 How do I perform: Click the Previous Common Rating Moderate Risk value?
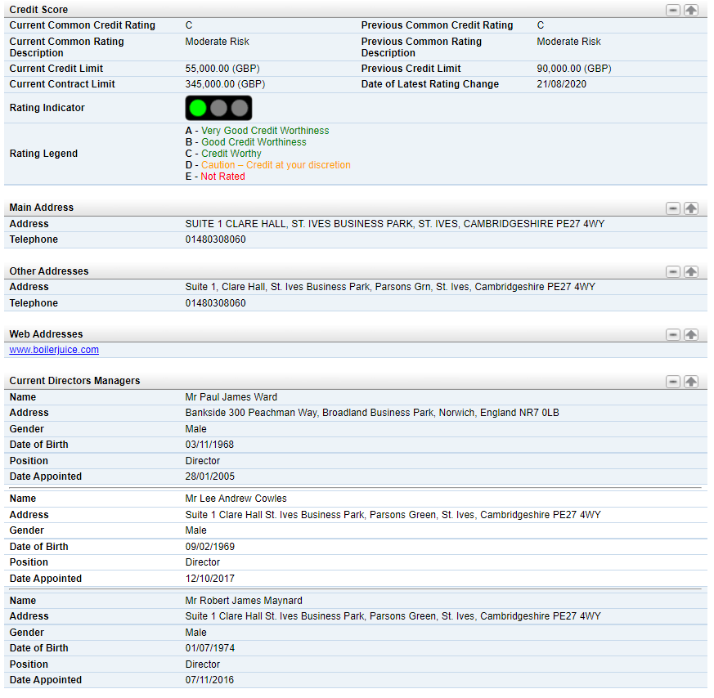click(x=568, y=42)
